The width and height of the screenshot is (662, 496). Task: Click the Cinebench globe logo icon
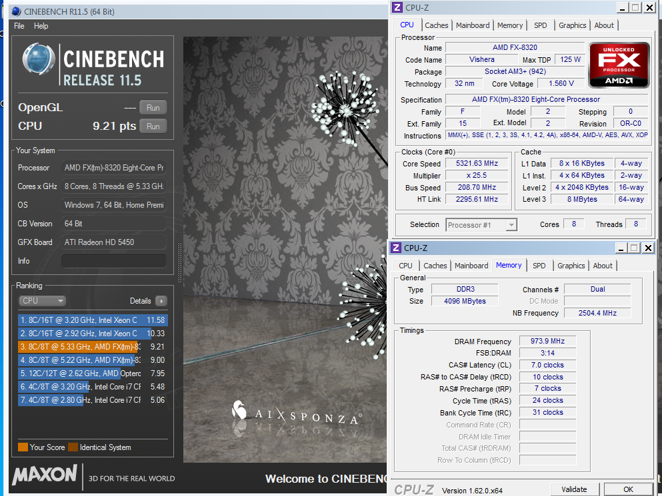[39, 59]
